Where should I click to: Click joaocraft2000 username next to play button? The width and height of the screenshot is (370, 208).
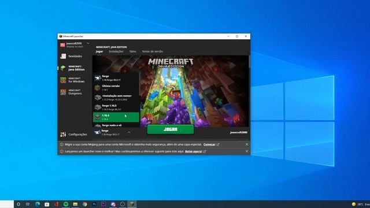pos(239,132)
